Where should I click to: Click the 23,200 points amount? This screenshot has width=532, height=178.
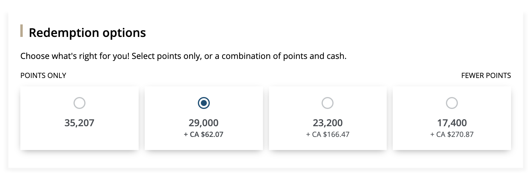point(328,123)
